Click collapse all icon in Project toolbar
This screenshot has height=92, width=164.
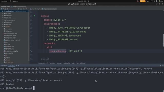point(23,9)
